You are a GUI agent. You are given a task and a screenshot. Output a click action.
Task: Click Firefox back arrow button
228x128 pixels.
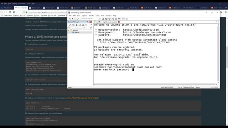pos(2,12)
